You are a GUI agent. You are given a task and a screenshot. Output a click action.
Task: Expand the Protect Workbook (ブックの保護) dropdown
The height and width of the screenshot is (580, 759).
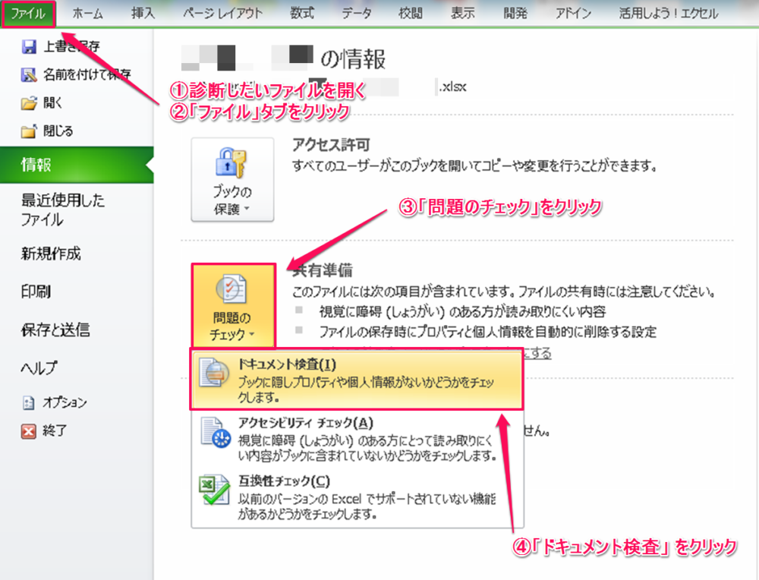(231, 178)
